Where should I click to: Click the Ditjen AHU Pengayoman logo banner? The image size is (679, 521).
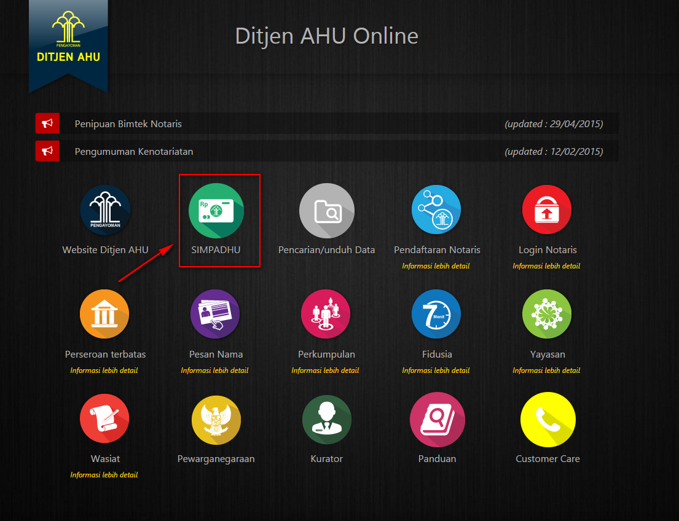[x=68, y=45]
